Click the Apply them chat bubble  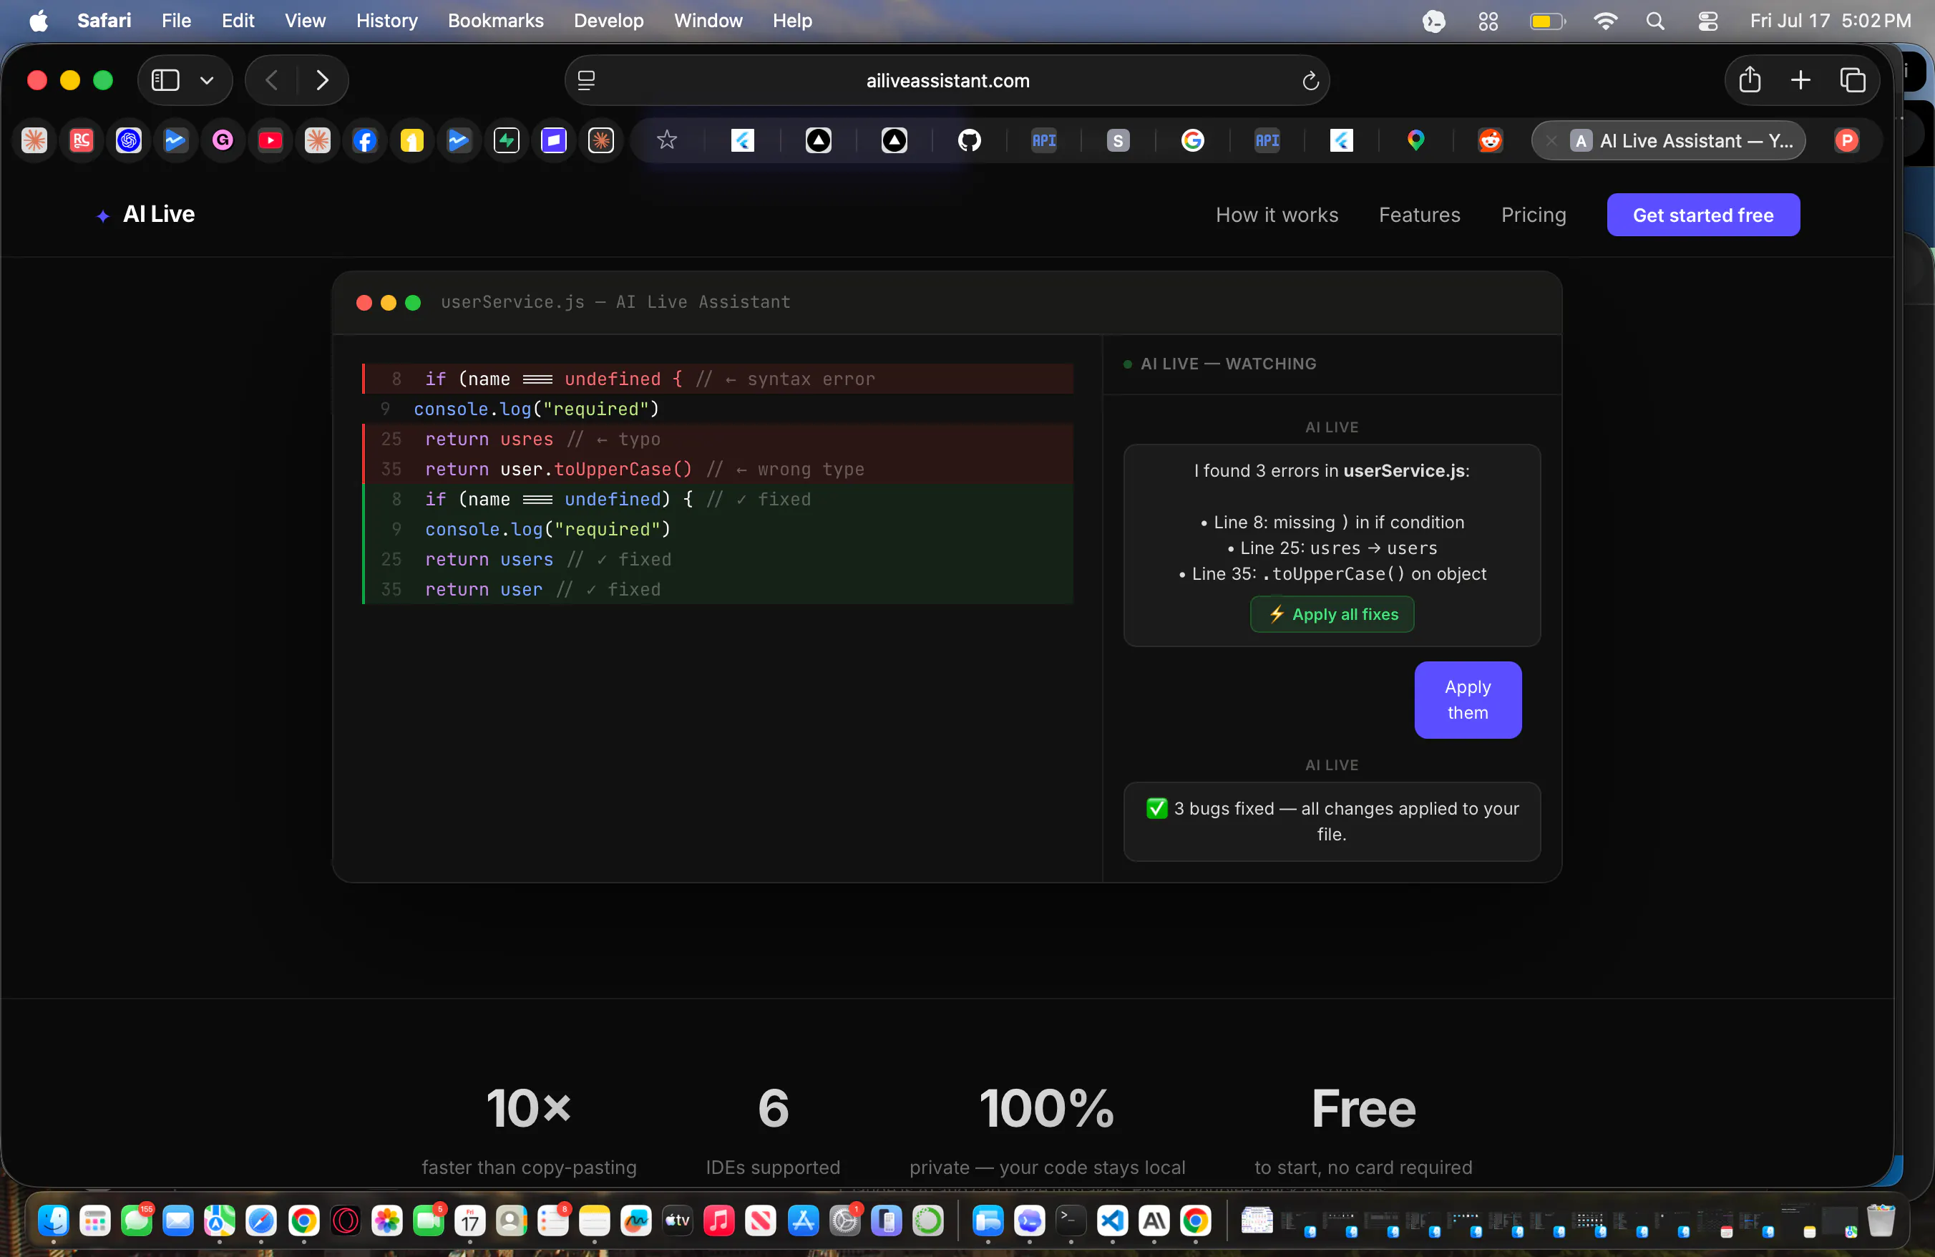pos(1467,699)
